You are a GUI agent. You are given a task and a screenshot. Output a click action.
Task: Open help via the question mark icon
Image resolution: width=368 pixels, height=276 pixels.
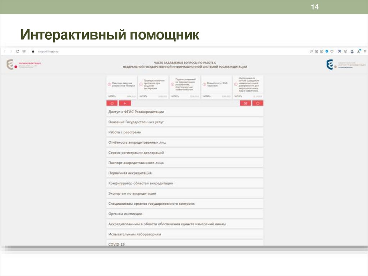(x=258, y=103)
